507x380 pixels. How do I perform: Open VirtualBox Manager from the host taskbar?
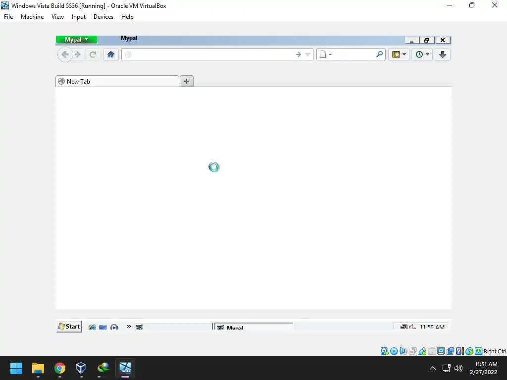(x=81, y=368)
